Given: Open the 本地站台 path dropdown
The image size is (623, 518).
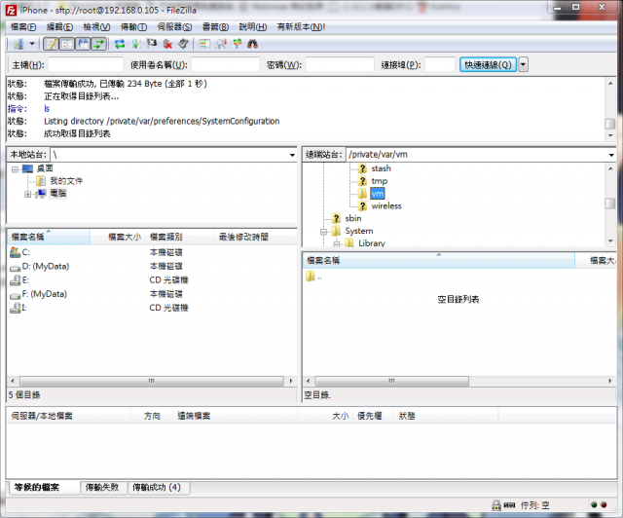Looking at the screenshot, I should click(292, 155).
